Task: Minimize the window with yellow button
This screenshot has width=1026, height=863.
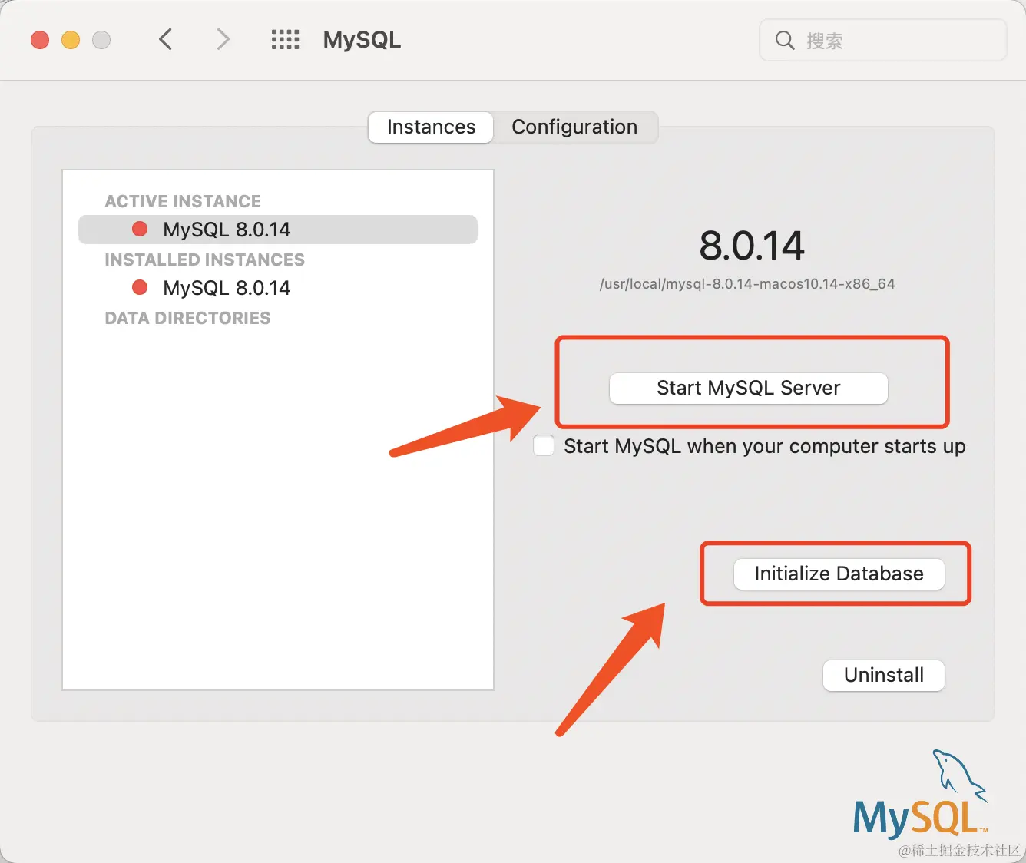Action: point(71,40)
